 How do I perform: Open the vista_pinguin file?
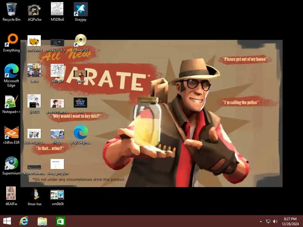pos(57,167)
